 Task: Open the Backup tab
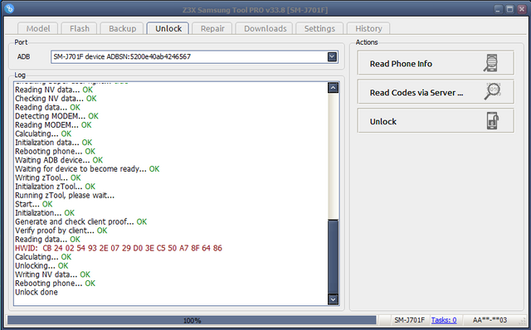pyautogui.click(x=122, y=28)
